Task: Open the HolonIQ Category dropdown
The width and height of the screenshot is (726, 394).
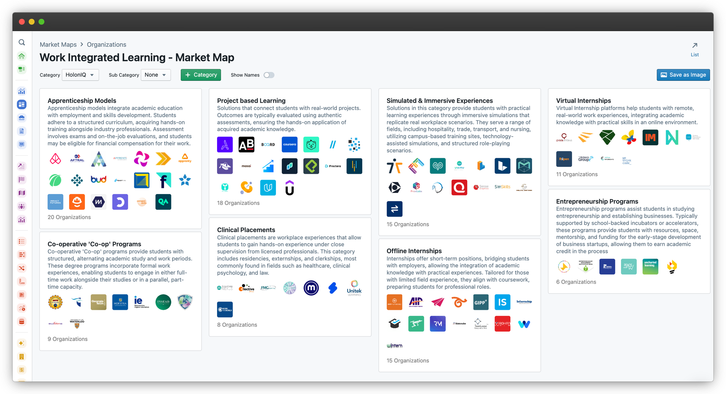Action: [x=80, y=75]
